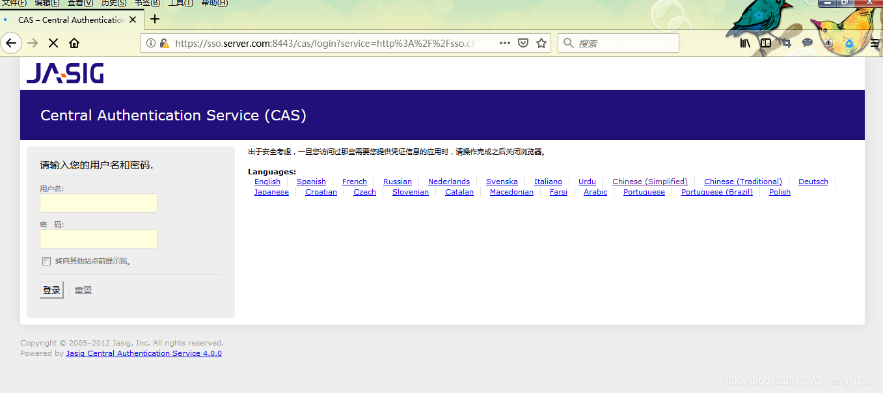883x393 pixels.
Task: Click the 请输入您的用户名和密码 heading text
Action: tap(96, 165)
